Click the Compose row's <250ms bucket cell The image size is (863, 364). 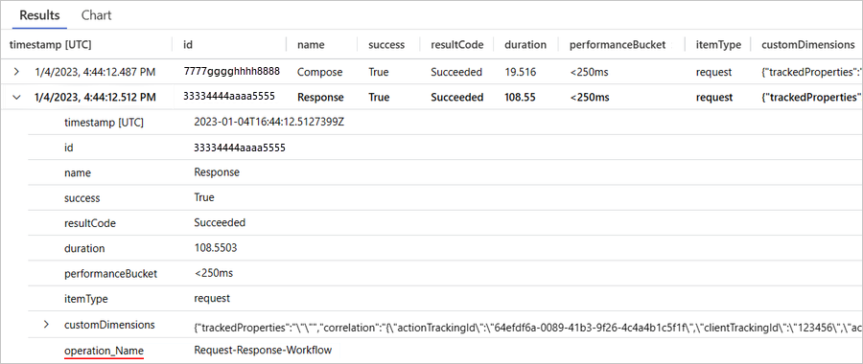tap(590, 72)
